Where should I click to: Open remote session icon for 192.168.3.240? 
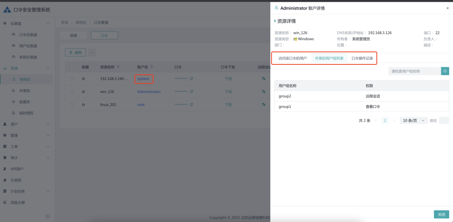263,79
